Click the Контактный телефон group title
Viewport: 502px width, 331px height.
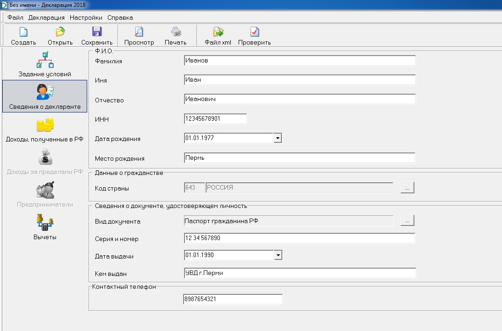coord(124,287)
